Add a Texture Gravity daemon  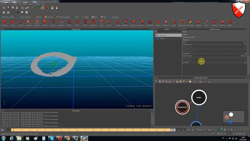[x=166, y=23]
